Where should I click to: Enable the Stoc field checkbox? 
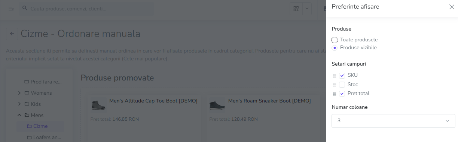[x=342, y=85]
